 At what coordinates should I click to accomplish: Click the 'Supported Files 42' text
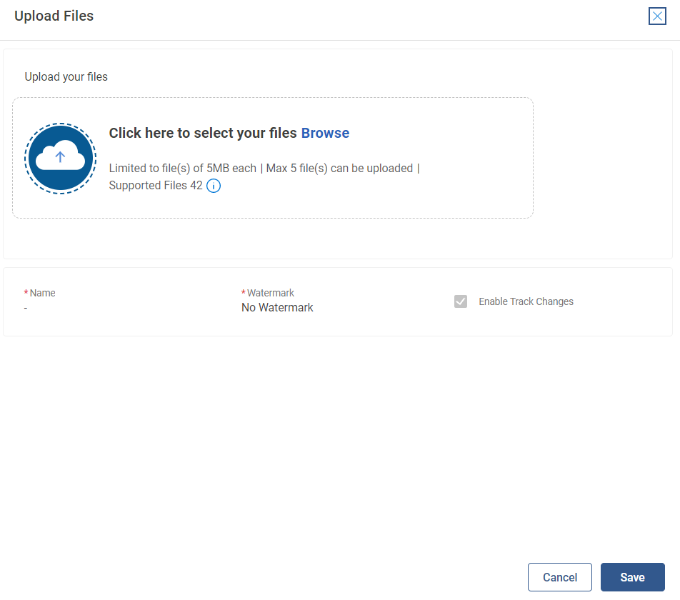click(156, 186)
